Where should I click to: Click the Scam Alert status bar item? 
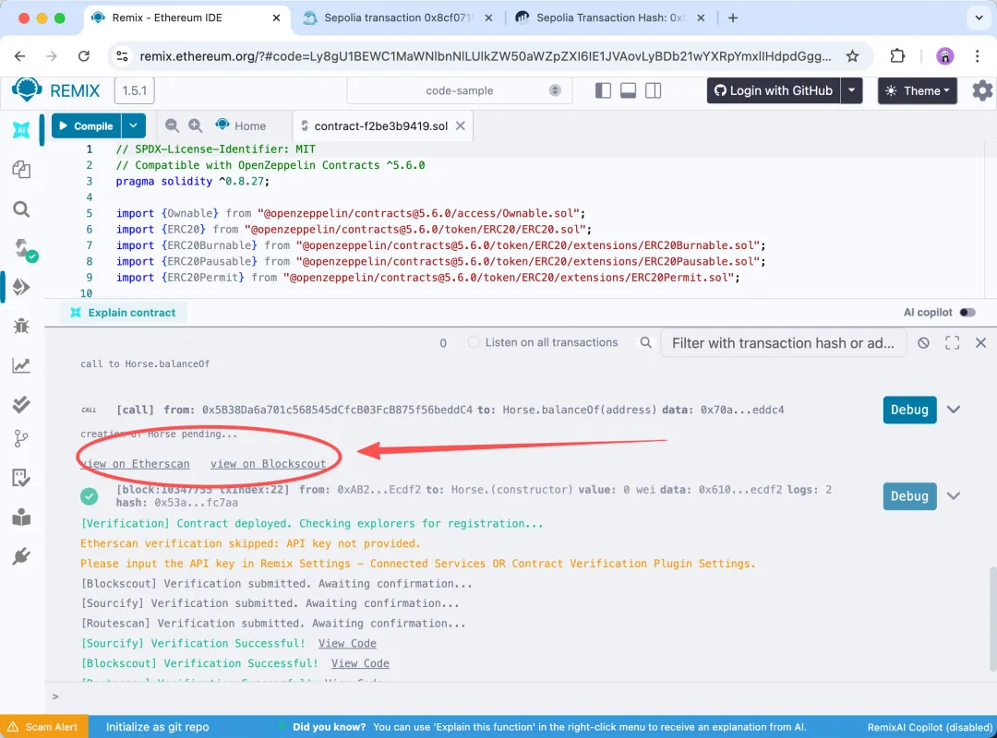pos(43,727)
